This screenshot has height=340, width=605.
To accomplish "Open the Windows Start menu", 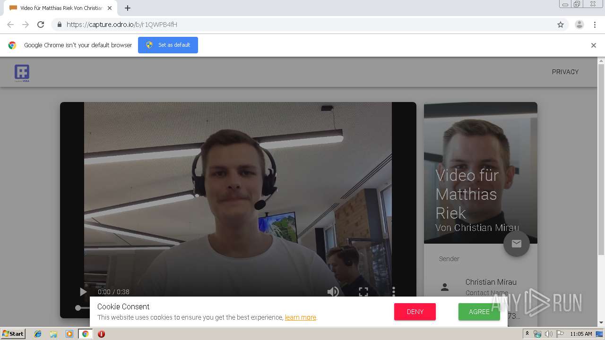I will point(13,334).
